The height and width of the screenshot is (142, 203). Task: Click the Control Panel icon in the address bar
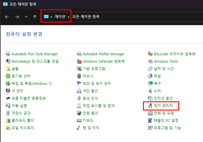(46, 17)
